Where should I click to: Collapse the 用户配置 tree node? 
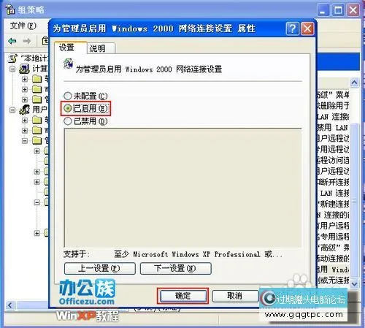point(12,110)
